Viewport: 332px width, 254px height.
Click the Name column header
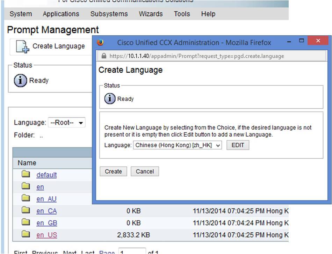[27, 163]
